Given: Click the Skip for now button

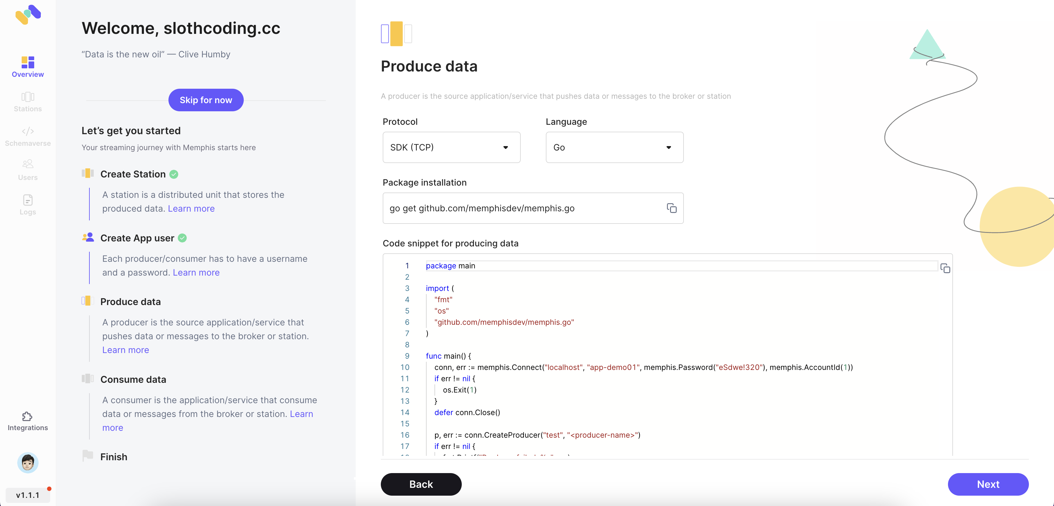Looking at the screenshot, I should (x=206, y=100).
